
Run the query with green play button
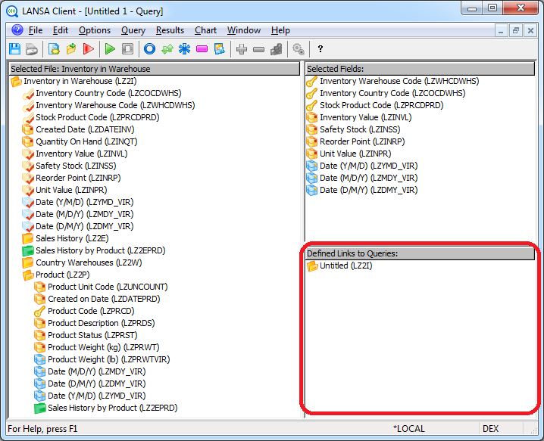pos(110,49)
